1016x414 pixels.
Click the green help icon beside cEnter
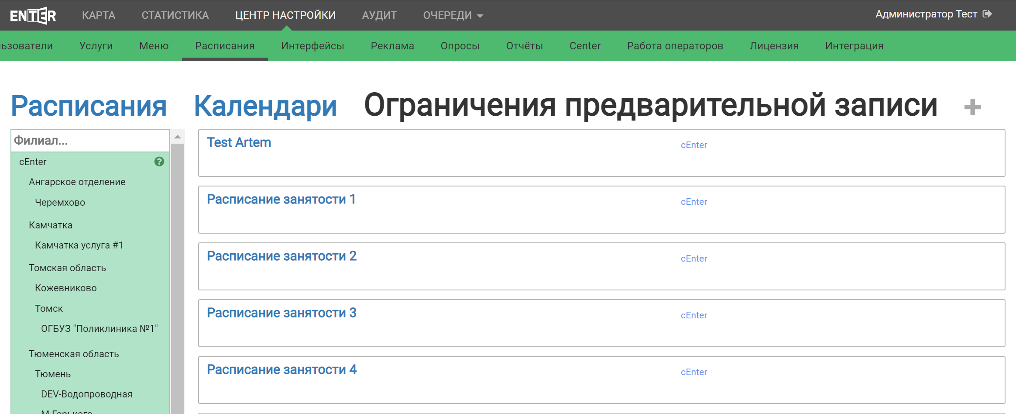[159, 162]
